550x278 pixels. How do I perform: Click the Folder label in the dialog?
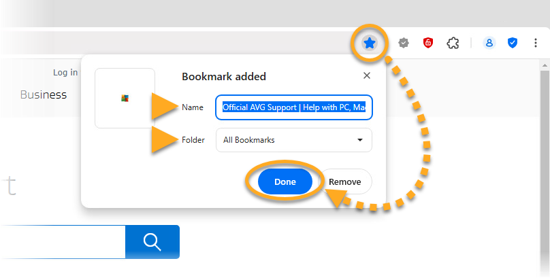click(193, 140)
